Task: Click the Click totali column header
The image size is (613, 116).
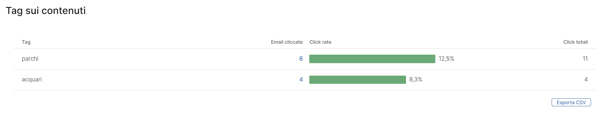Action: (575, 42)
